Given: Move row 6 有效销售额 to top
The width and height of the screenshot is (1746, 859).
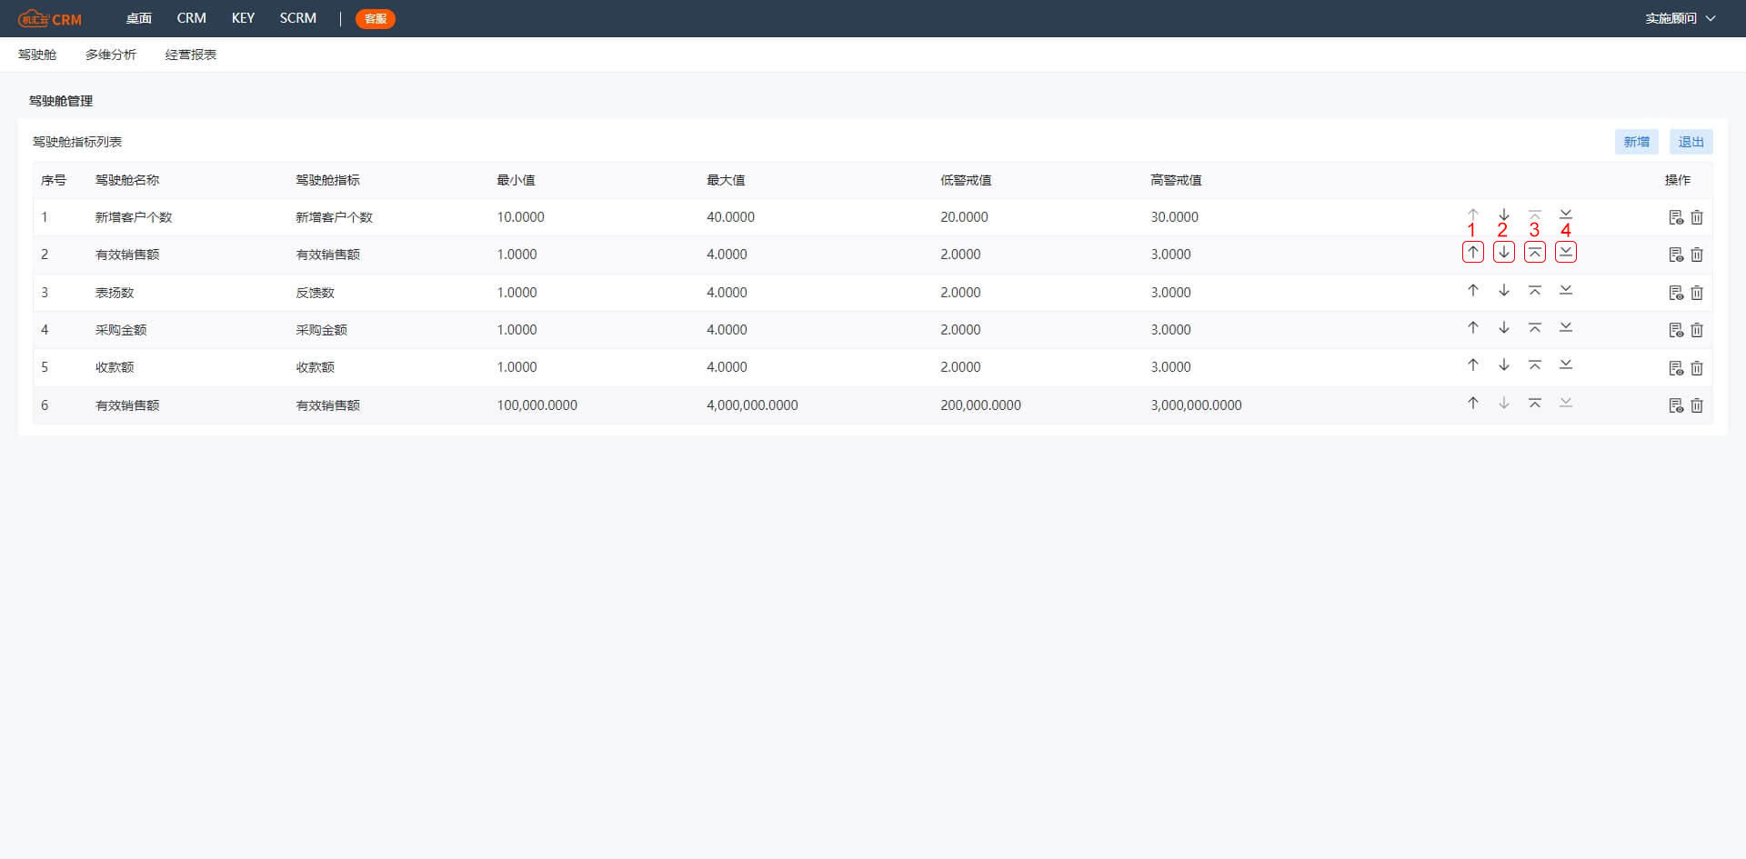Looking at the screenshot, I should tap(1535, 403).
